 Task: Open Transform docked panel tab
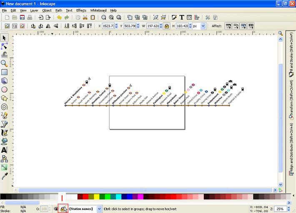point(291,100)
